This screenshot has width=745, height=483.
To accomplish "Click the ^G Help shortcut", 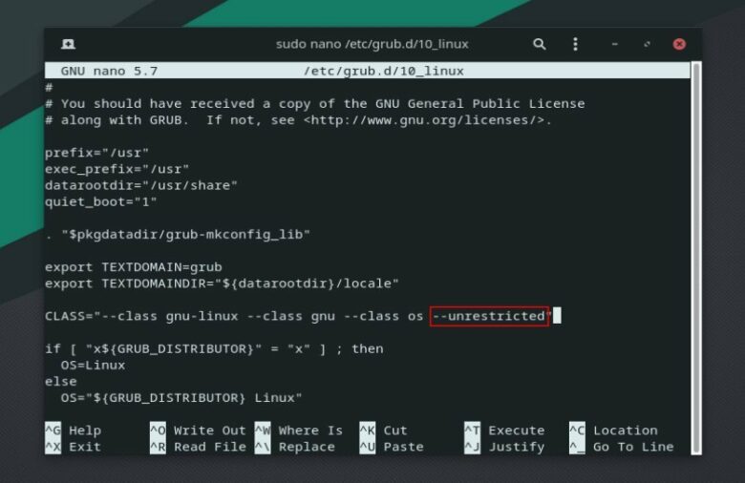I will (74, 430).
